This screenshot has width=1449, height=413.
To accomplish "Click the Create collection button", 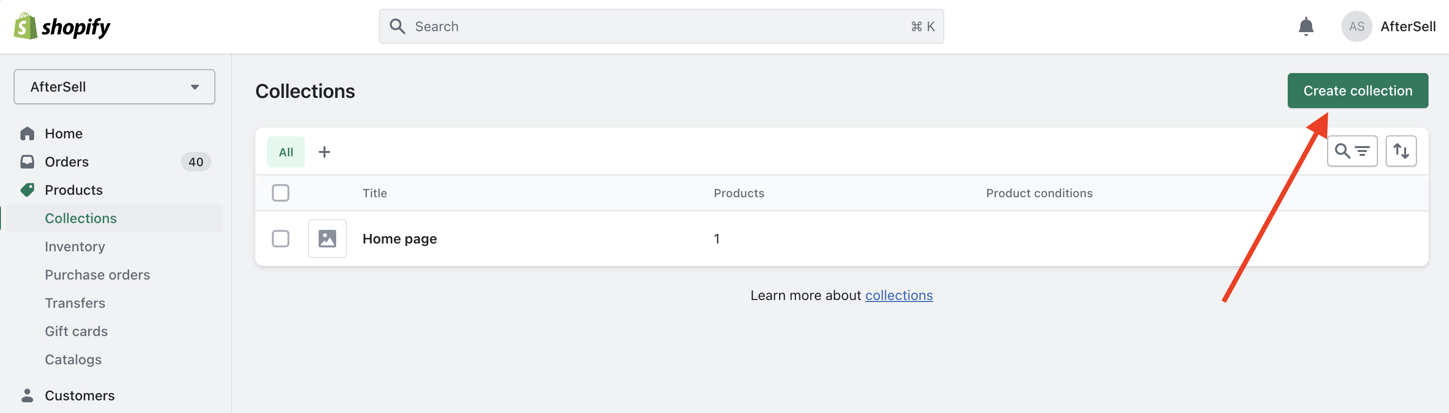I will point(1357,91).
